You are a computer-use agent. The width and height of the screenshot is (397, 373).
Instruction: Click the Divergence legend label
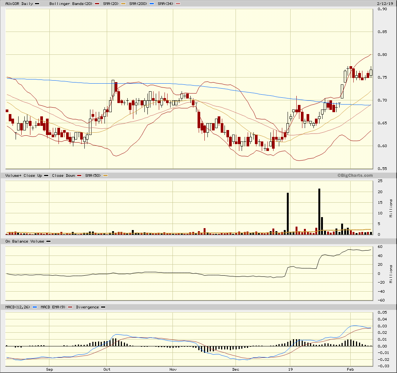pyautogui.click(x=87, y=307)
